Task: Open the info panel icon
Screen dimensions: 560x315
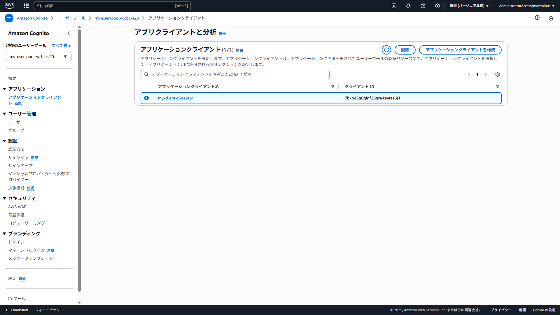Action: 537,18
